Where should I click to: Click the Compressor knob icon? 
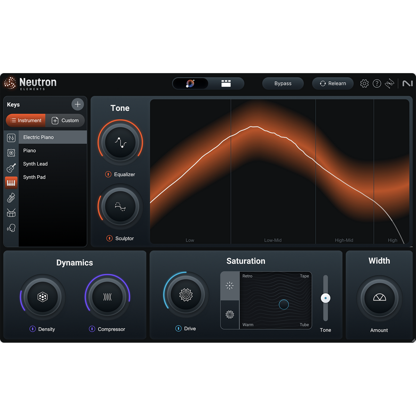(x=107, y=297)
